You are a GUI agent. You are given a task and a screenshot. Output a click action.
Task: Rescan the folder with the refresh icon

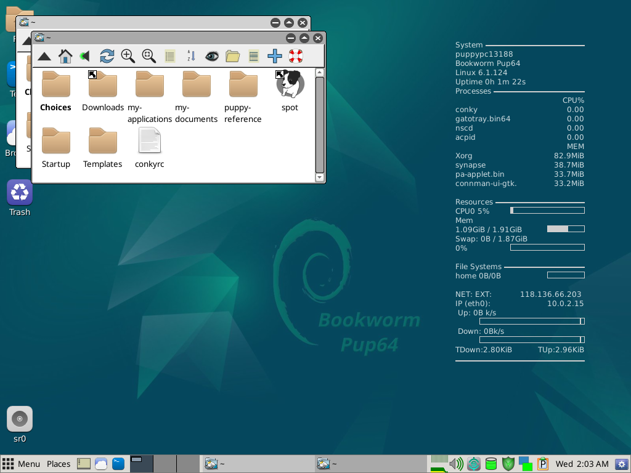[x=107, y=56]
